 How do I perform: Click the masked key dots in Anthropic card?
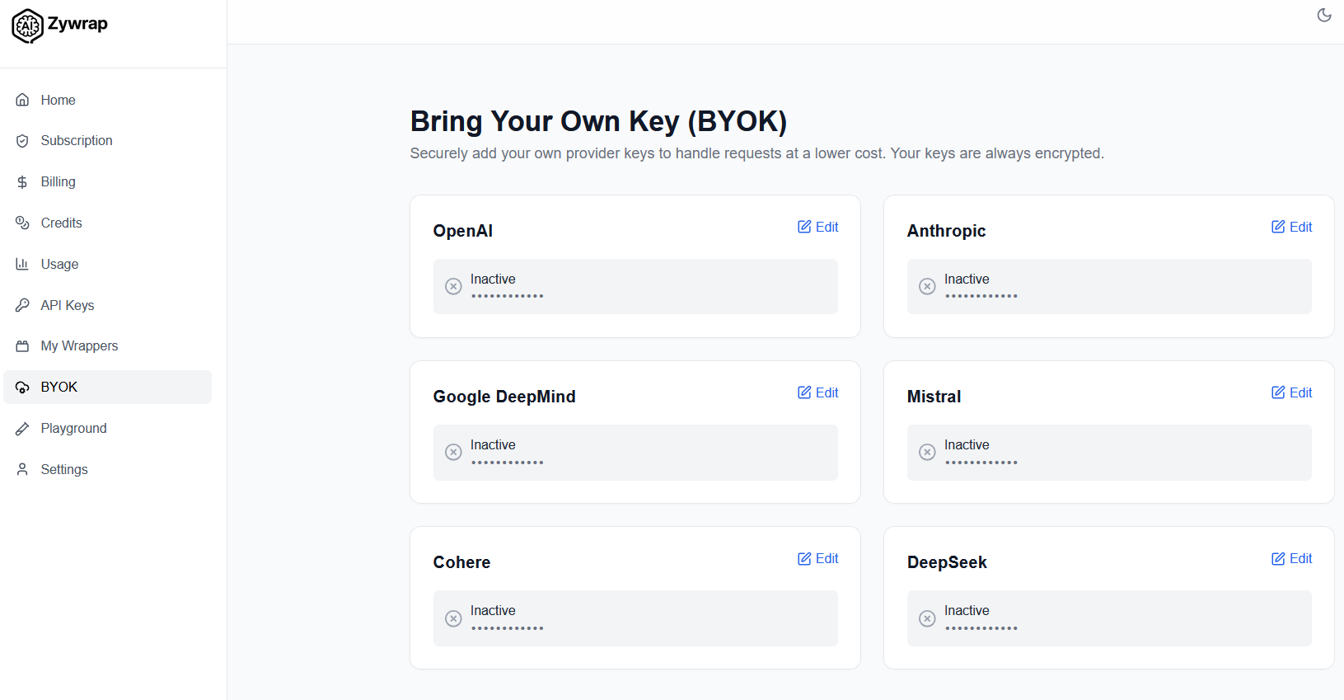981,296
